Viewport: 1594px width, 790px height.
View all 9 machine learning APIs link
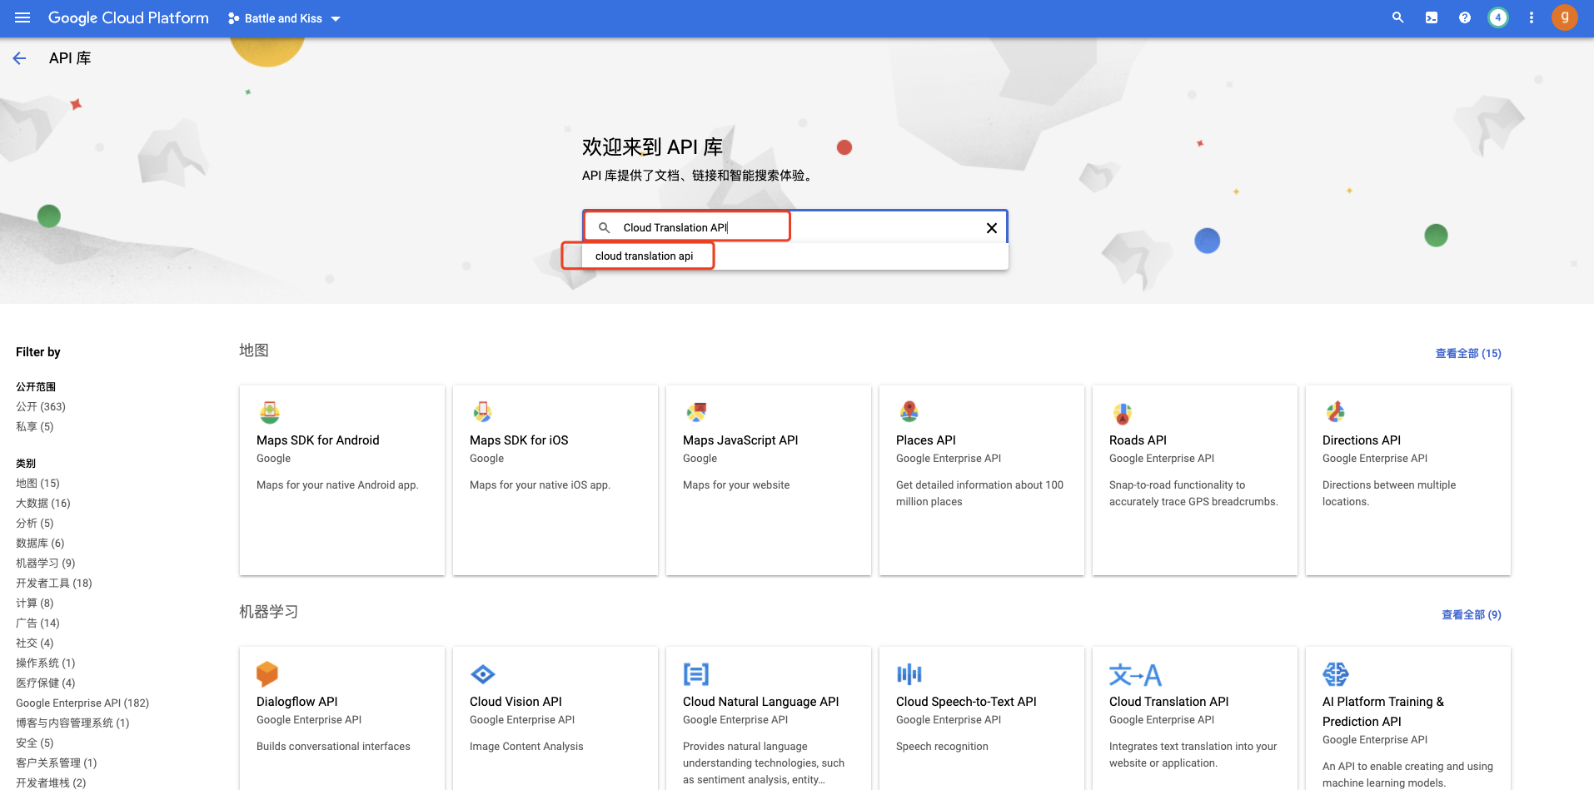pyautogui.click(x=1472, y=614)
